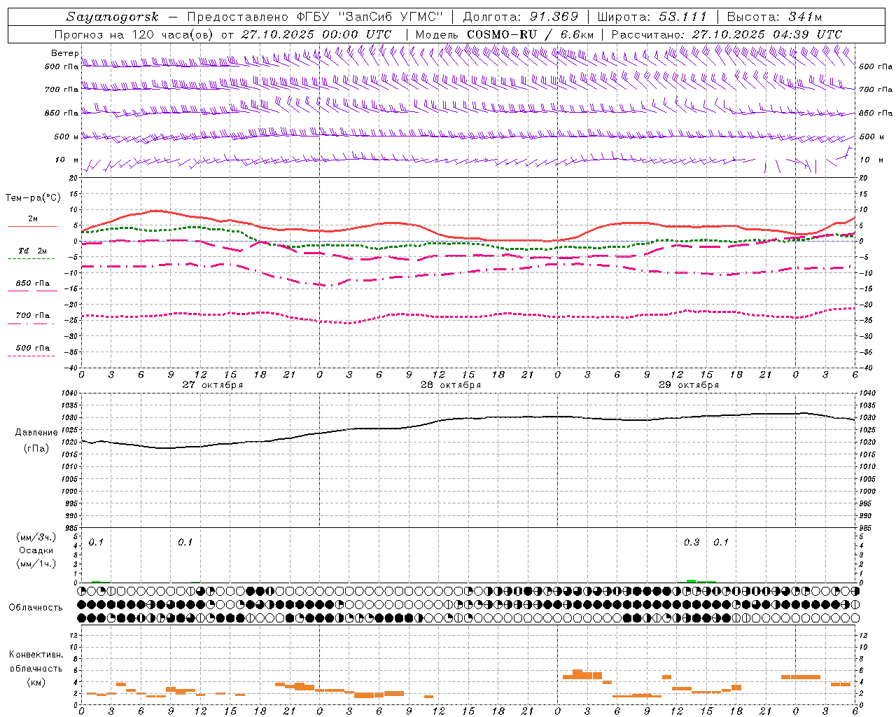Select the 27 октября date label
This screenshot has height=717, width=896.
click(213, 385)
